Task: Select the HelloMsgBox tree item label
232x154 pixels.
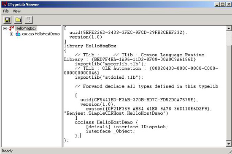Action: pos(26,28)
